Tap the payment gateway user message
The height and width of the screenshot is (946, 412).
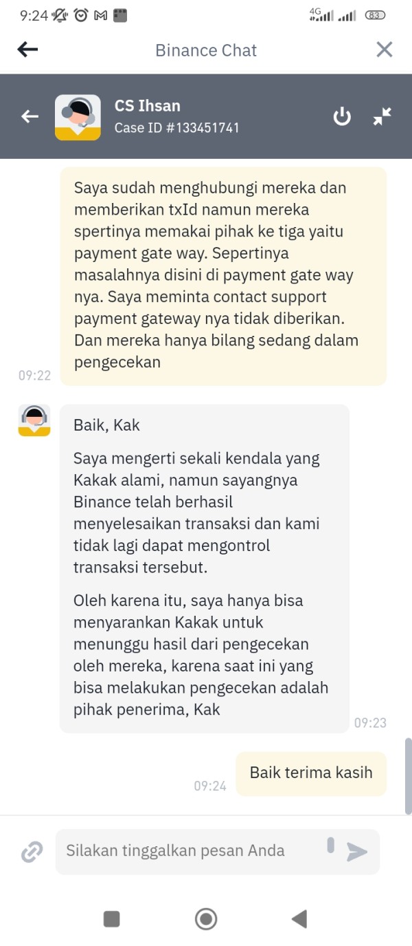tap(223, 276)
